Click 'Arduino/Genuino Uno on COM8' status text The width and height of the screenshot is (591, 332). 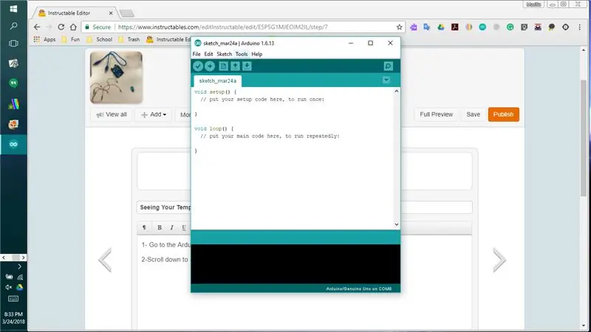click(x=359, y=288)
